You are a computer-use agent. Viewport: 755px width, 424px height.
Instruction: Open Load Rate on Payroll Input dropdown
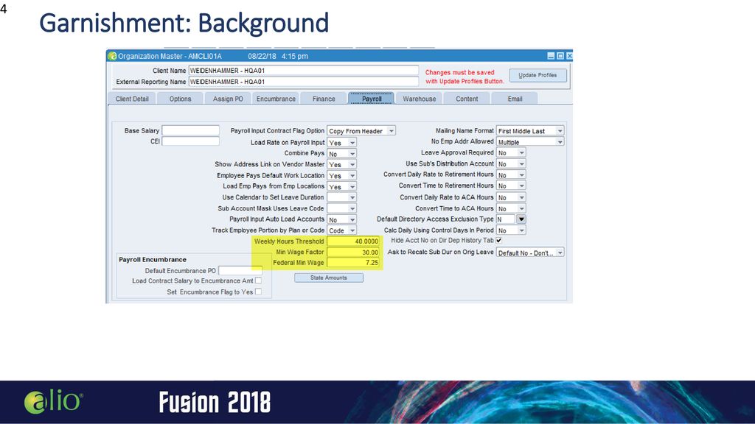click(342, 143)
